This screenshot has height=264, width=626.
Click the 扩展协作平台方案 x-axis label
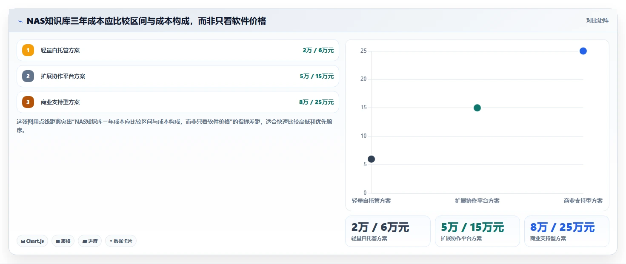click(x=477, y=201)
